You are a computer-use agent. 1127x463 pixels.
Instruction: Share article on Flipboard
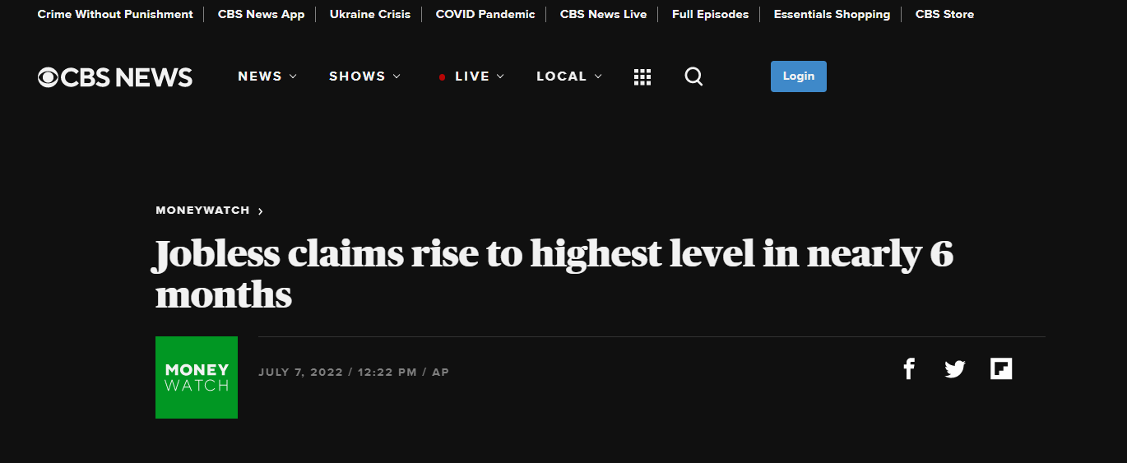tap(1001, 369)
